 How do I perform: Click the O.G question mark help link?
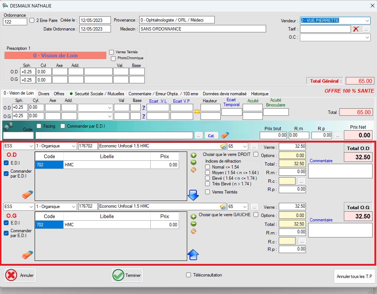(144, 116)
